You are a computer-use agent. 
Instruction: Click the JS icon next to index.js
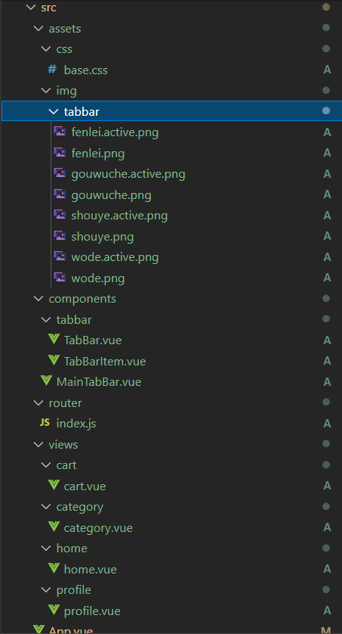(x=45, y=423)
